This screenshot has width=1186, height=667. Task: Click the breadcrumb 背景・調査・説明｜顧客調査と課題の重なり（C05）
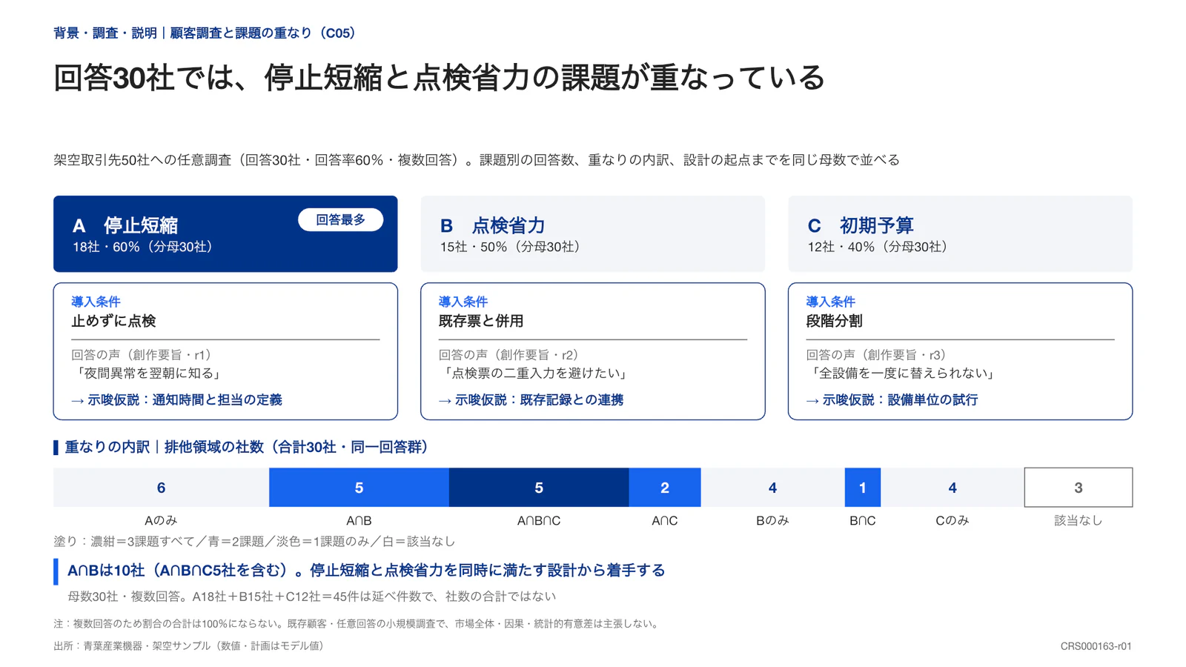207,33
